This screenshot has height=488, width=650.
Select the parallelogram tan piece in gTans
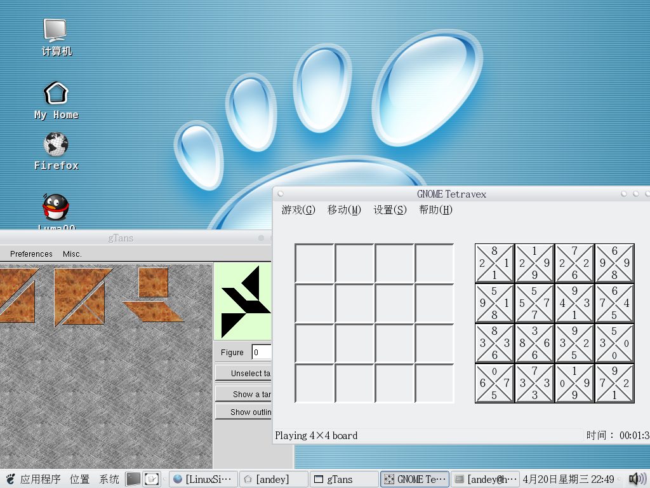coord(154,311)
